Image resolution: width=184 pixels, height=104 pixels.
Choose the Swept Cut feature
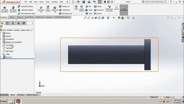[64, 6]
